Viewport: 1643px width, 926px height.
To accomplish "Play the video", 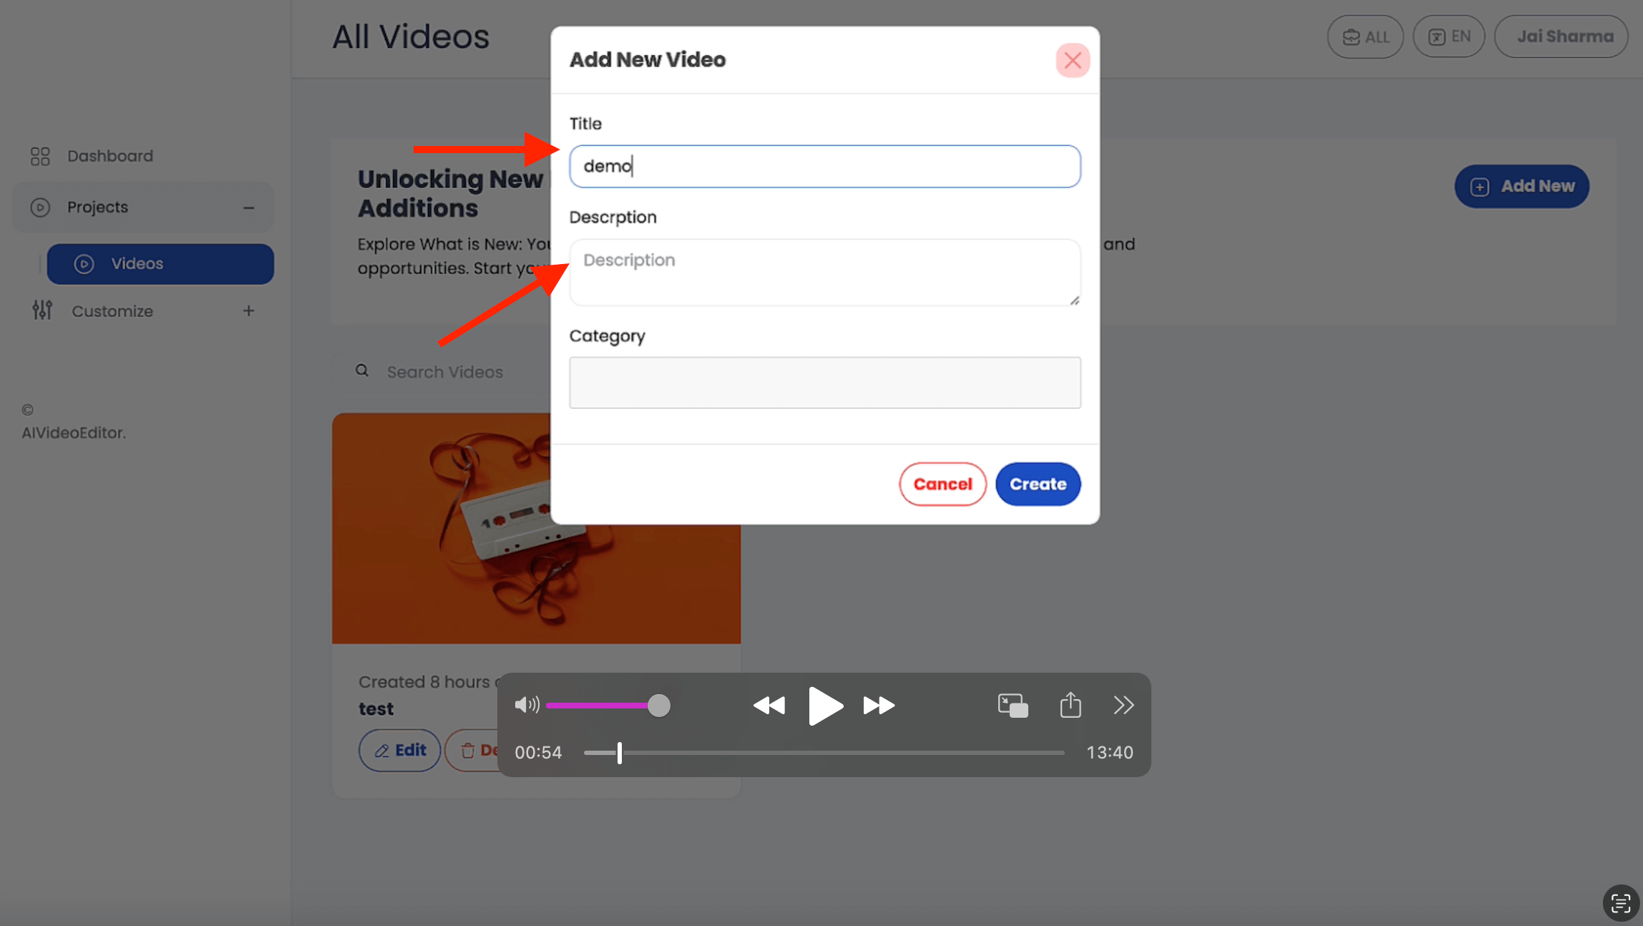I will [x=825, y=706].
